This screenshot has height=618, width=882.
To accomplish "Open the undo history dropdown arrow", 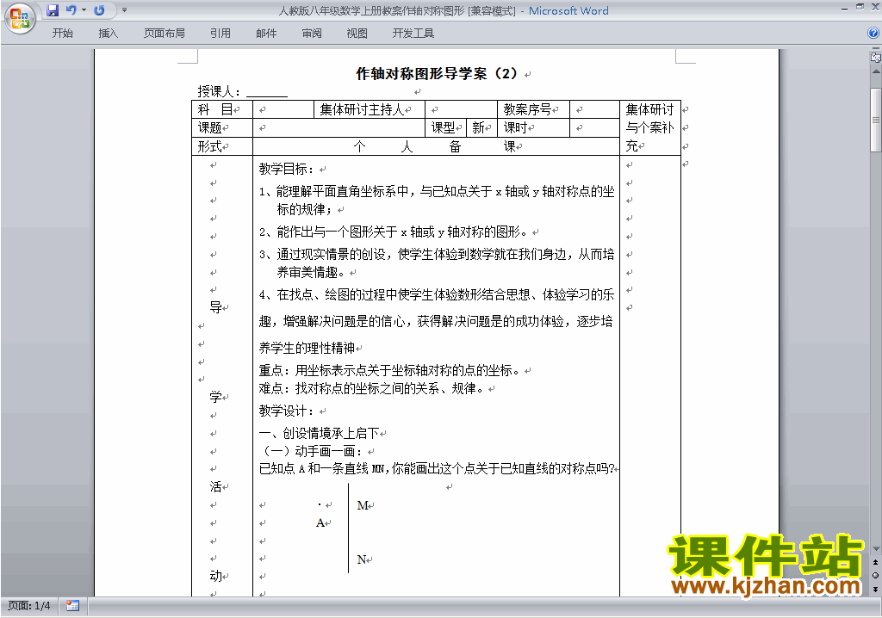I will pos(84,10).
